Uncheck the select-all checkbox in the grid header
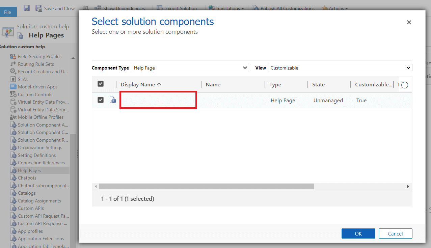The width and height of the screenshot is (431, 248). coord(100,83)
